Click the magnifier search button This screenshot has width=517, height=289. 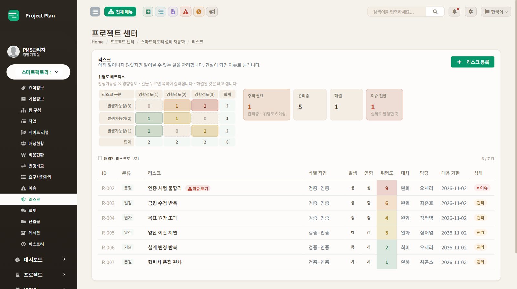coord(435,12)
